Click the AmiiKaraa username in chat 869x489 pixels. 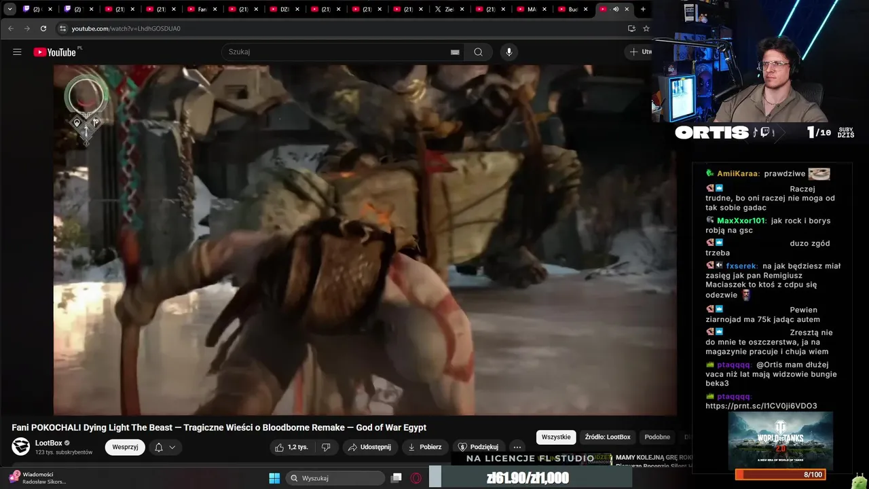tap(738, 174)
